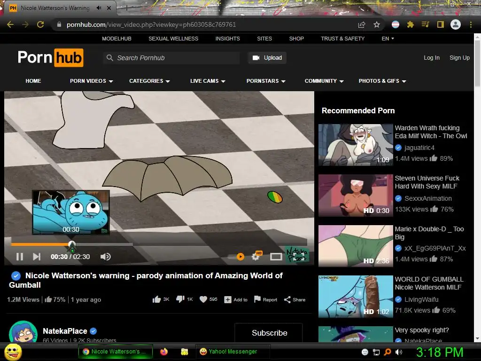Open the smiley Start button on taskbar
Viewport: 481px width, 361px height.
(13, 352)
